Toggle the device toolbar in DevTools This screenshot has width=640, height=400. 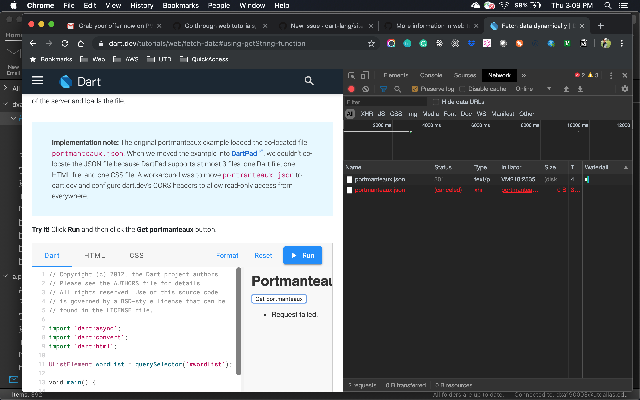365,75
